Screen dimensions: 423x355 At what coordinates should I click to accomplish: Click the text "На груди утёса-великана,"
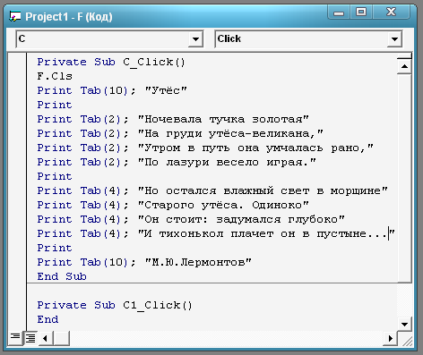[230, 133]
